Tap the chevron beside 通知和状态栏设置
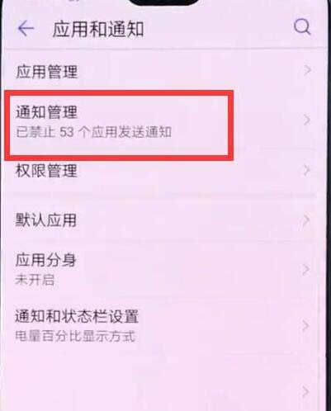Screen dimensions: 331x411 [305, 326]
